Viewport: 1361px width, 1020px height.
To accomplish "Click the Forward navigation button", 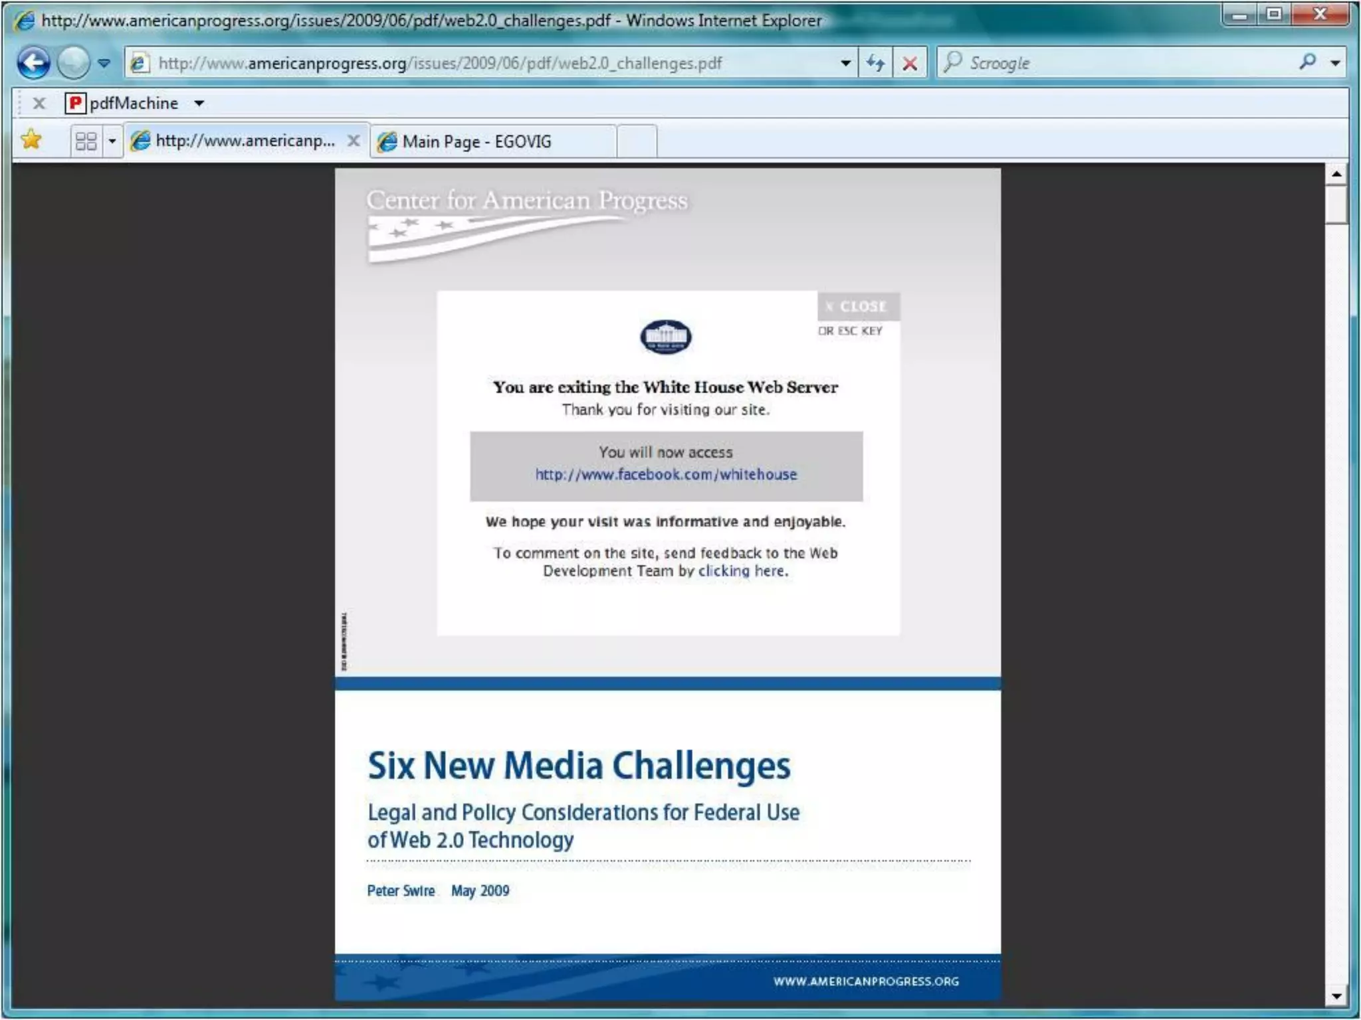I will point(73,63).
